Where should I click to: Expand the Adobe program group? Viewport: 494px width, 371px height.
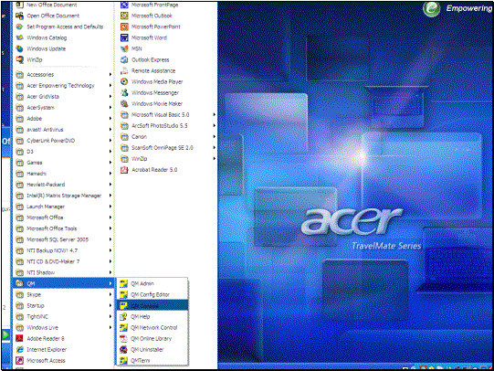pyautogui.click(x=63, y=119)
